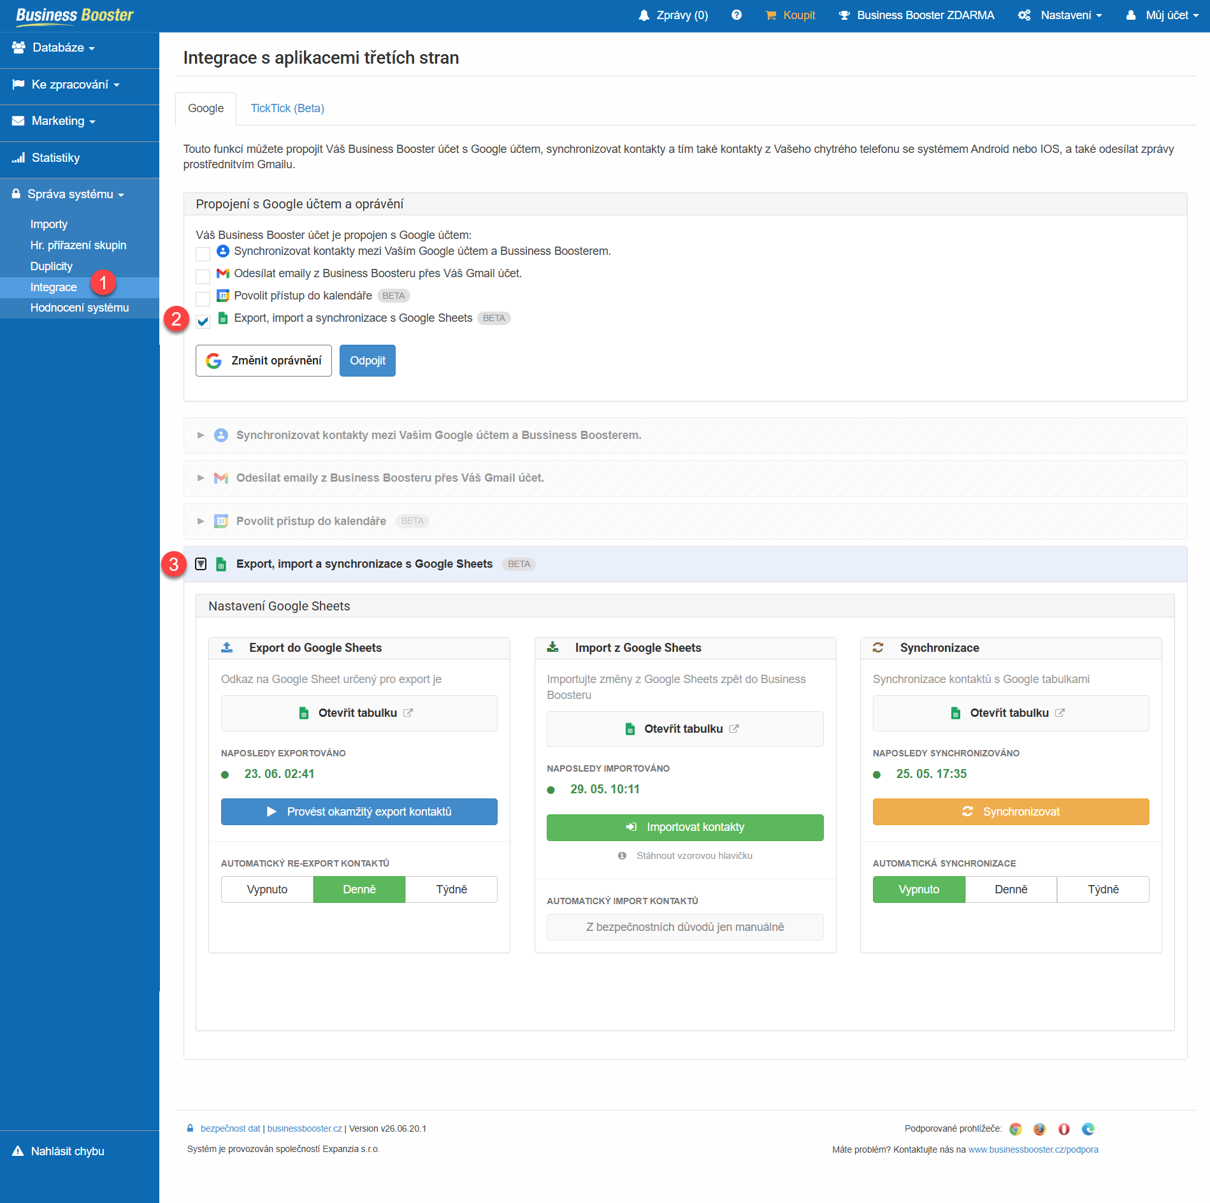Open the businessbooster.cz/podpora link
1210x1203 pixels.
pyautogui.click(x=1034, y=1149)
